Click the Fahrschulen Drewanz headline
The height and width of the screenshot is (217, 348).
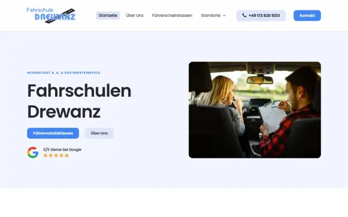click(79, 101)
